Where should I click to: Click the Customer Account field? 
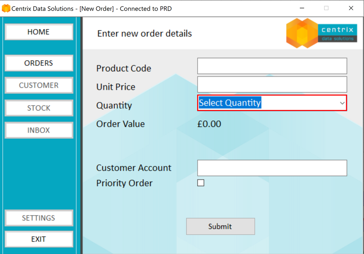pos(272,168)
